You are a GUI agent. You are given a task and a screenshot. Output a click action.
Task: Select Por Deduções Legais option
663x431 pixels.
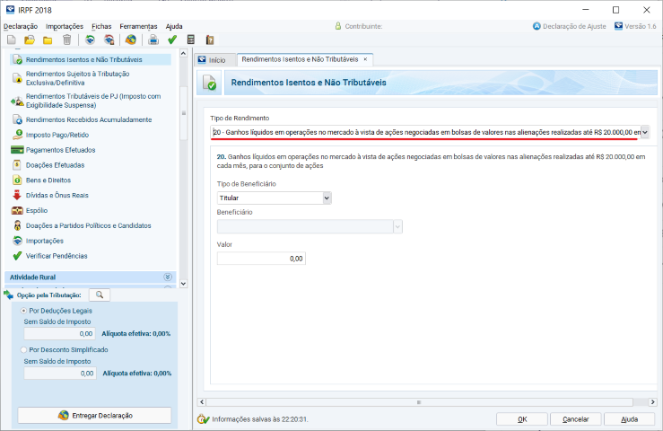coord(24,311)
